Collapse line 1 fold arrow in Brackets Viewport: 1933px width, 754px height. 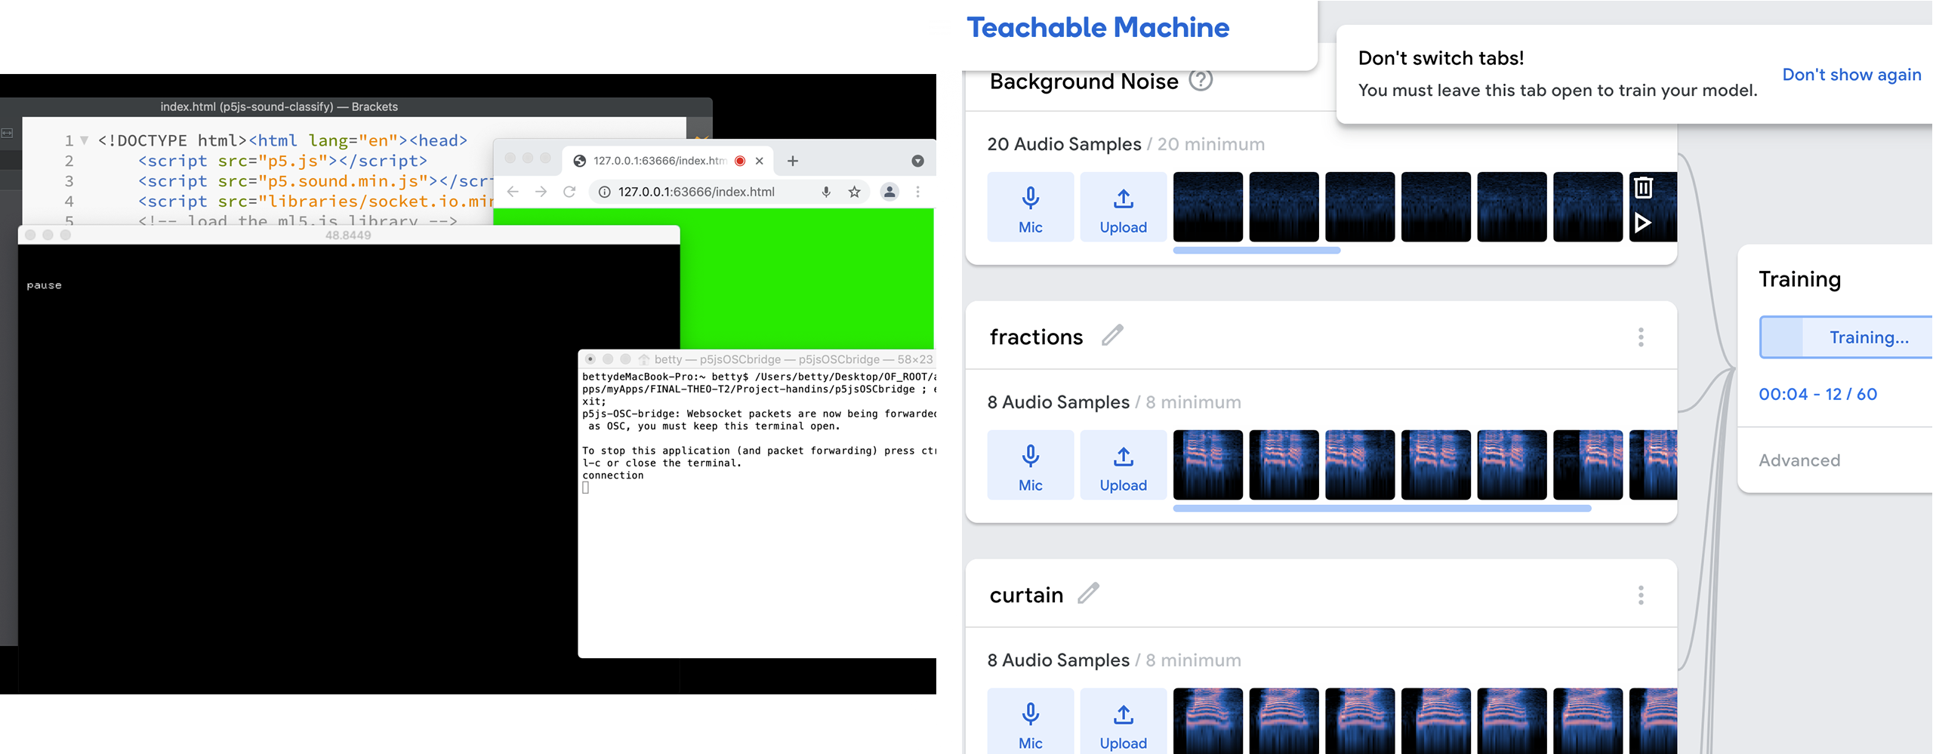coord(85,140)
